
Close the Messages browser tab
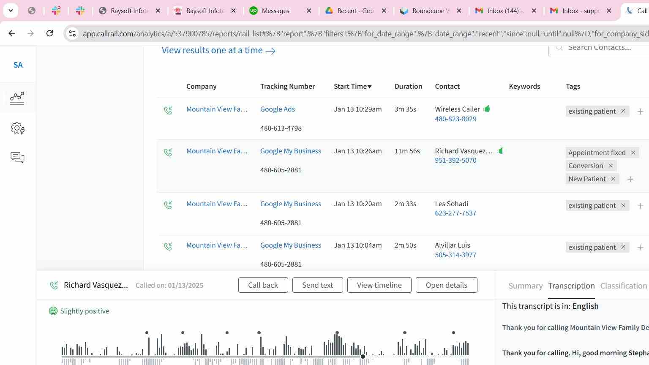click(309, 11)
